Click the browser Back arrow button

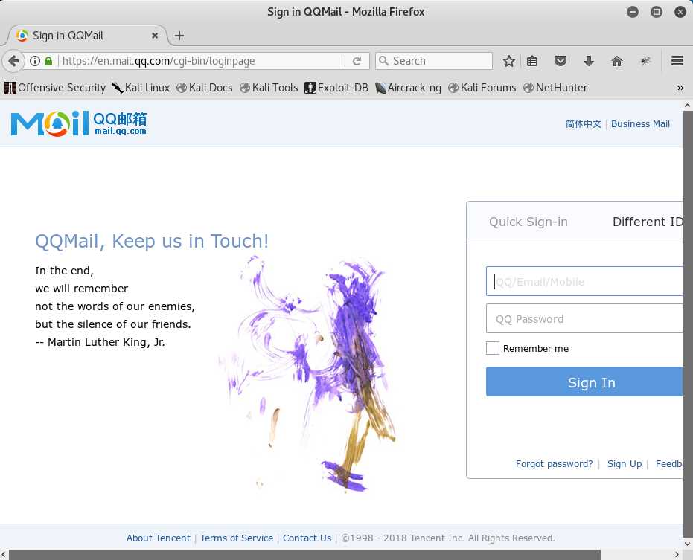pyautogui.click(x=13, y=61)
